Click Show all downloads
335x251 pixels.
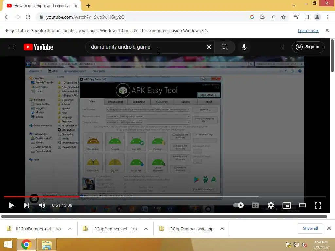coord(310,228)
